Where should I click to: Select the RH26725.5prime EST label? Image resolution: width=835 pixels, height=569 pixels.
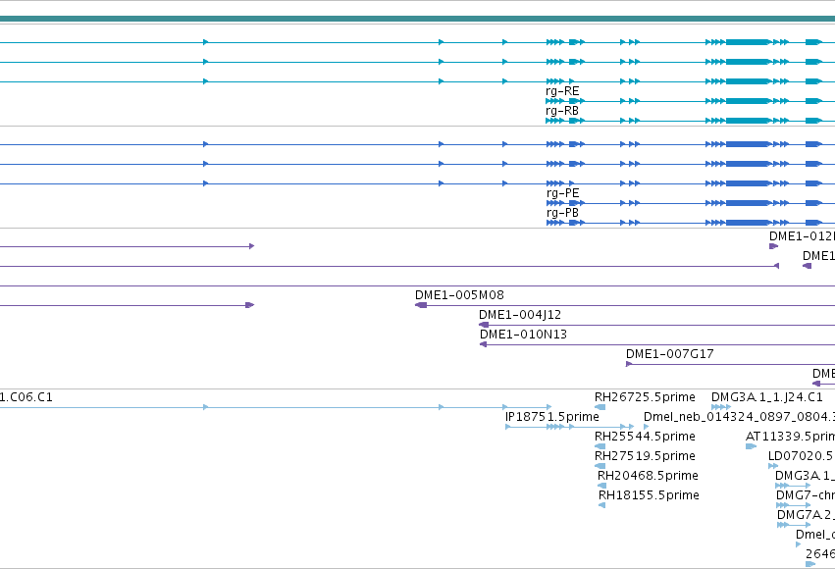click(645, 397)
